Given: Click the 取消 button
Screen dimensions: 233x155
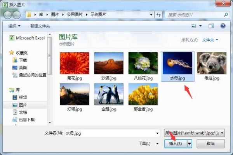Looking at the screenshot, I should (x=210, y=144).
